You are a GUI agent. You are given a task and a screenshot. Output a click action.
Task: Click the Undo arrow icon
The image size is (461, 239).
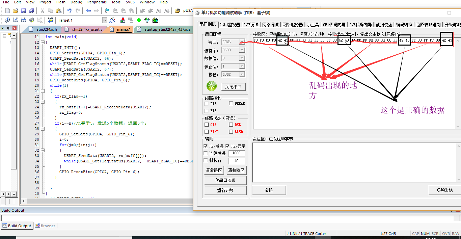coord(70,11)
